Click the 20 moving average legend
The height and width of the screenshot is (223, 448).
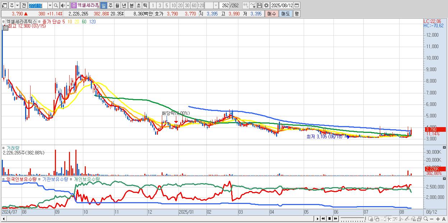coord(77,22)
